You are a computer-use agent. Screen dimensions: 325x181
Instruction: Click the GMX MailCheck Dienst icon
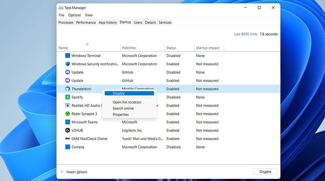point(67,138)
